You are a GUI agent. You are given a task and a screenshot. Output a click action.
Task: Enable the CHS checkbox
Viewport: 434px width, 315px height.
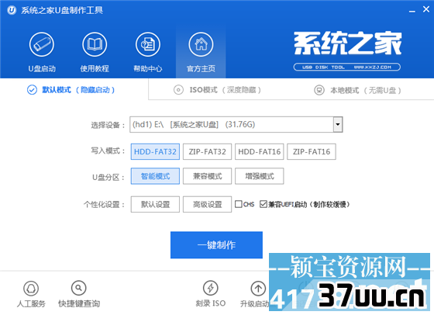pyautogui.click(x=239, y=204)
